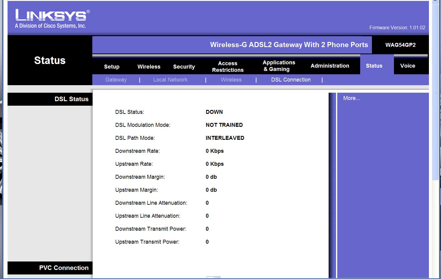Open the Security tab
Image resolution: width=441 pixels, height=279 pixels.
tap(184, 67)
